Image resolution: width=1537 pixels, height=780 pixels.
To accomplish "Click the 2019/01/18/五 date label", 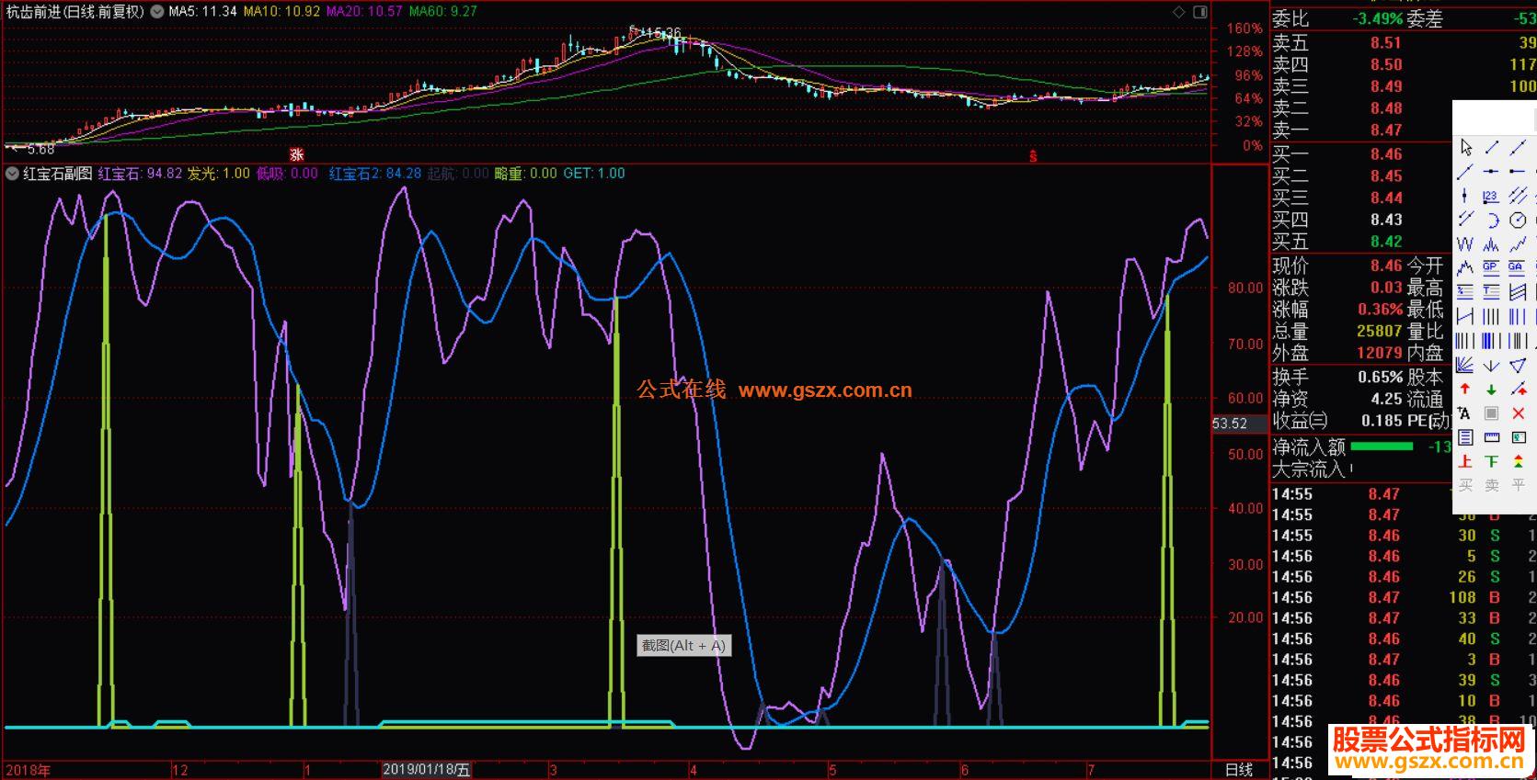I will (x=427, y=770).
